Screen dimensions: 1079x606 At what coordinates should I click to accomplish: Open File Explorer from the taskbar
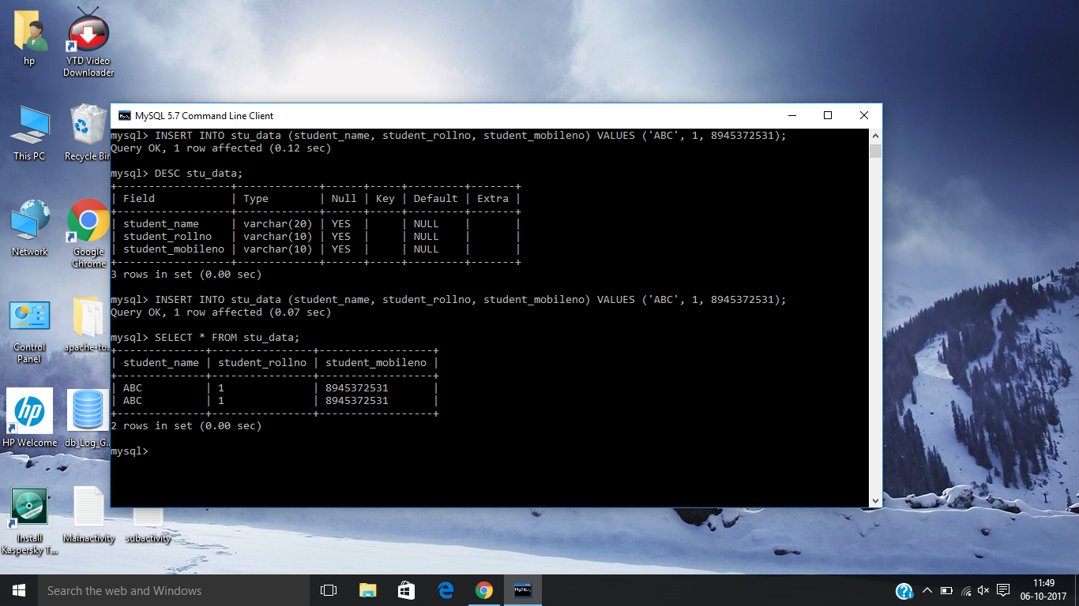pos(367,589)
